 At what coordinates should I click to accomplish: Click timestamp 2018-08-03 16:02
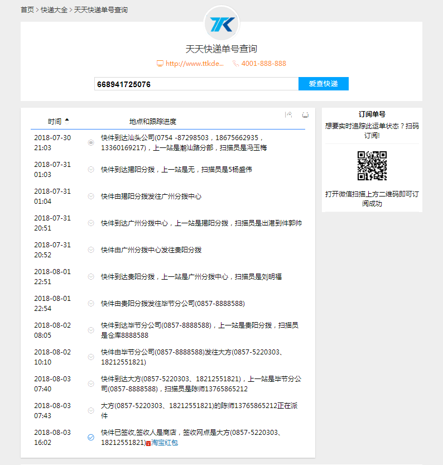pyautogui.click(x=52, y=438)
